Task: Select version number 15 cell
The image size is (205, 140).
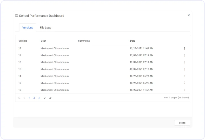Action: (20, 69)
